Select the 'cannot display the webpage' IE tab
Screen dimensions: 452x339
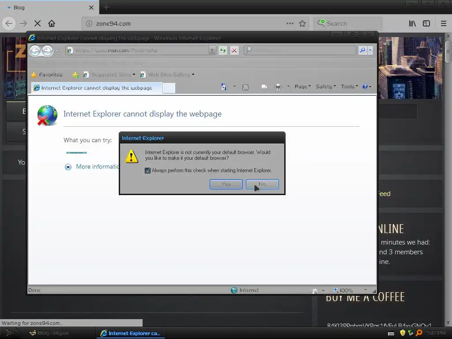point(97,88)
